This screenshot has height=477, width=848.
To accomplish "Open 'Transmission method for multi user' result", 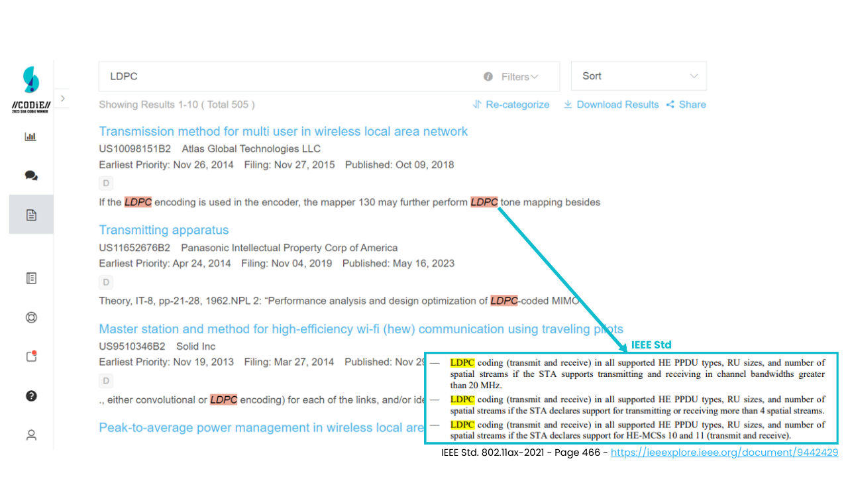I will click(x=284, y=131).
